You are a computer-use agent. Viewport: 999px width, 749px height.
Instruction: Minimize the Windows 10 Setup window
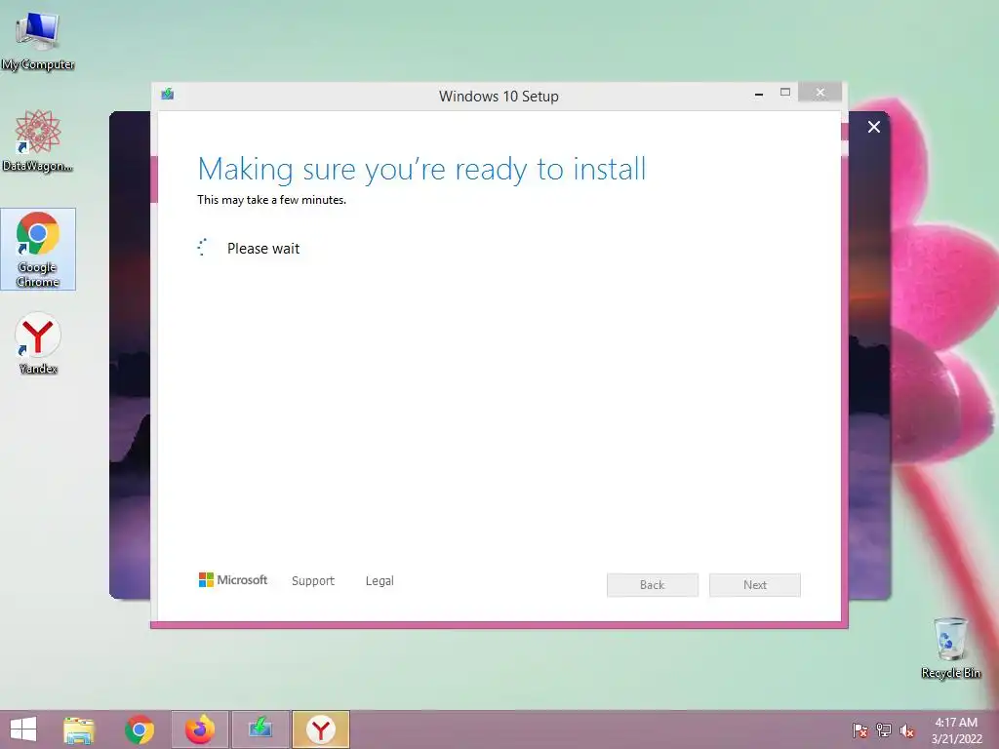[759, 94]
